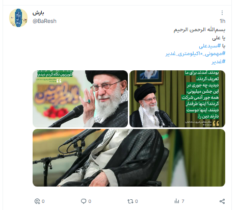Screen dimensions: 240x210
Task: Click the repost arrows icon
Action: click(x=130, y=201)
